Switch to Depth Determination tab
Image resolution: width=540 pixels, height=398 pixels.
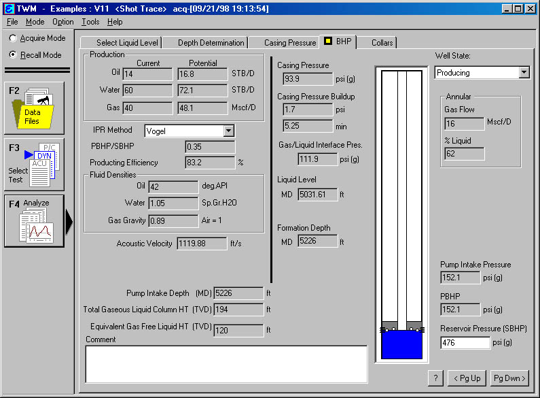coord(211,43)
